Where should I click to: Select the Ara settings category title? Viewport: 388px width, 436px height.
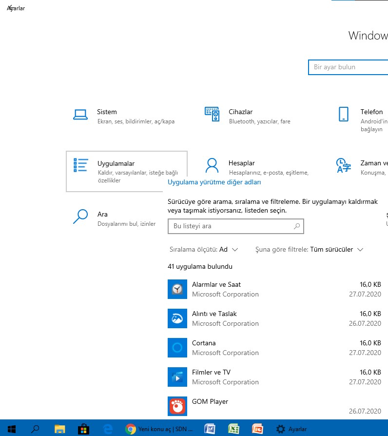pyautogui.click(x=102, y=214)
